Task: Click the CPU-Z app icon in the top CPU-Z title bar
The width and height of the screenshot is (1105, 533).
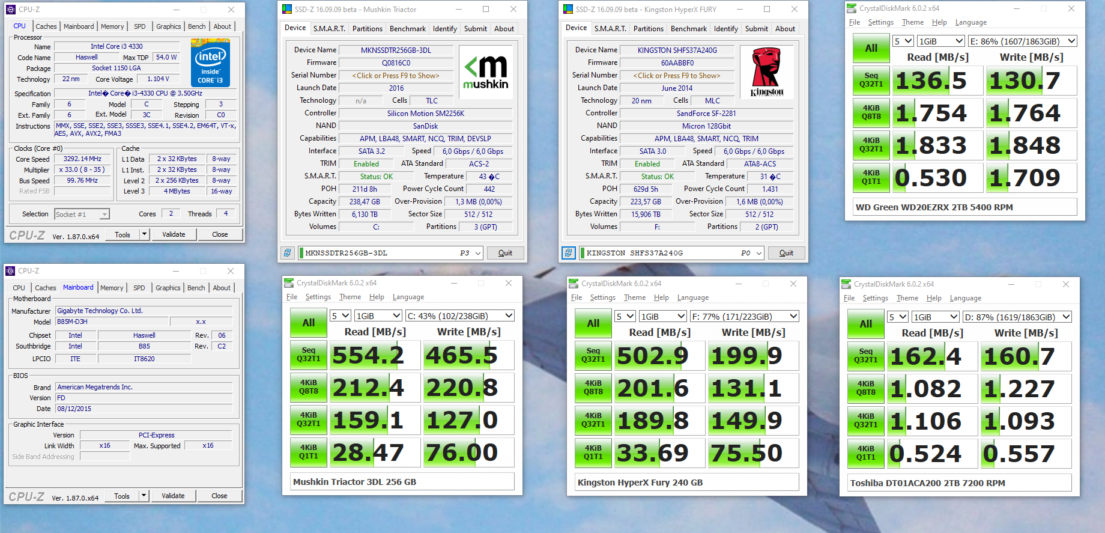Action: click(x=10, y=10)
